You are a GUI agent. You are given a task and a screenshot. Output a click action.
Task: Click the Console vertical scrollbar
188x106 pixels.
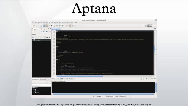[156, 88]
